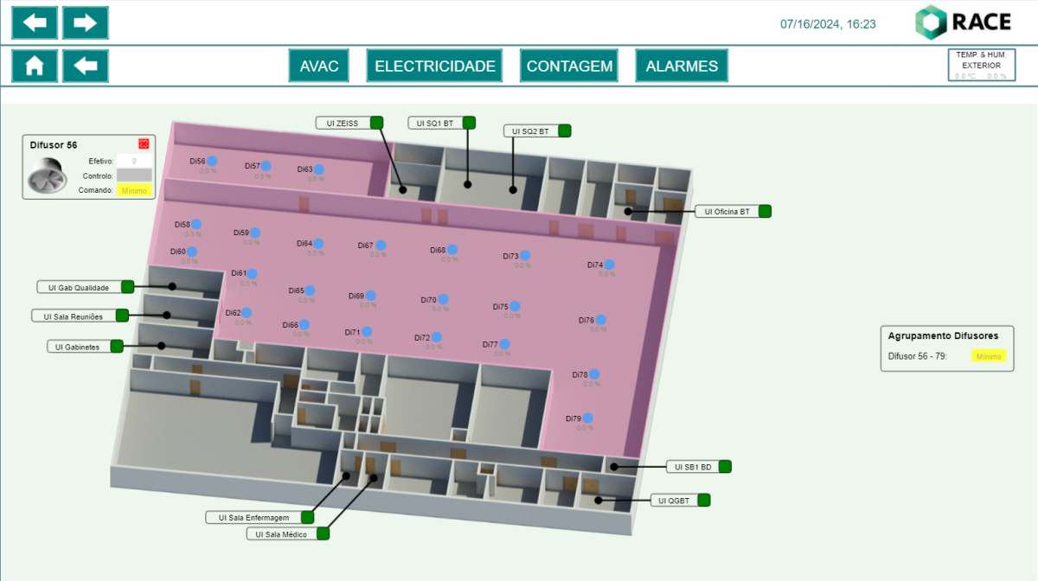
Task: Open the Controlo gray field in Difusor 56
Action: [x=134, y=176]
